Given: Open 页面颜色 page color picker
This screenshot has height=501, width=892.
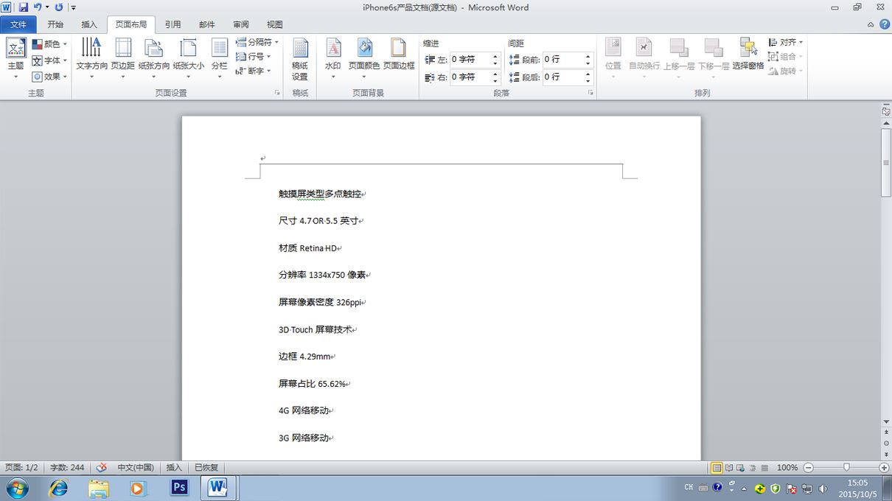Looking at the screenshot, I should pos(364,59).
